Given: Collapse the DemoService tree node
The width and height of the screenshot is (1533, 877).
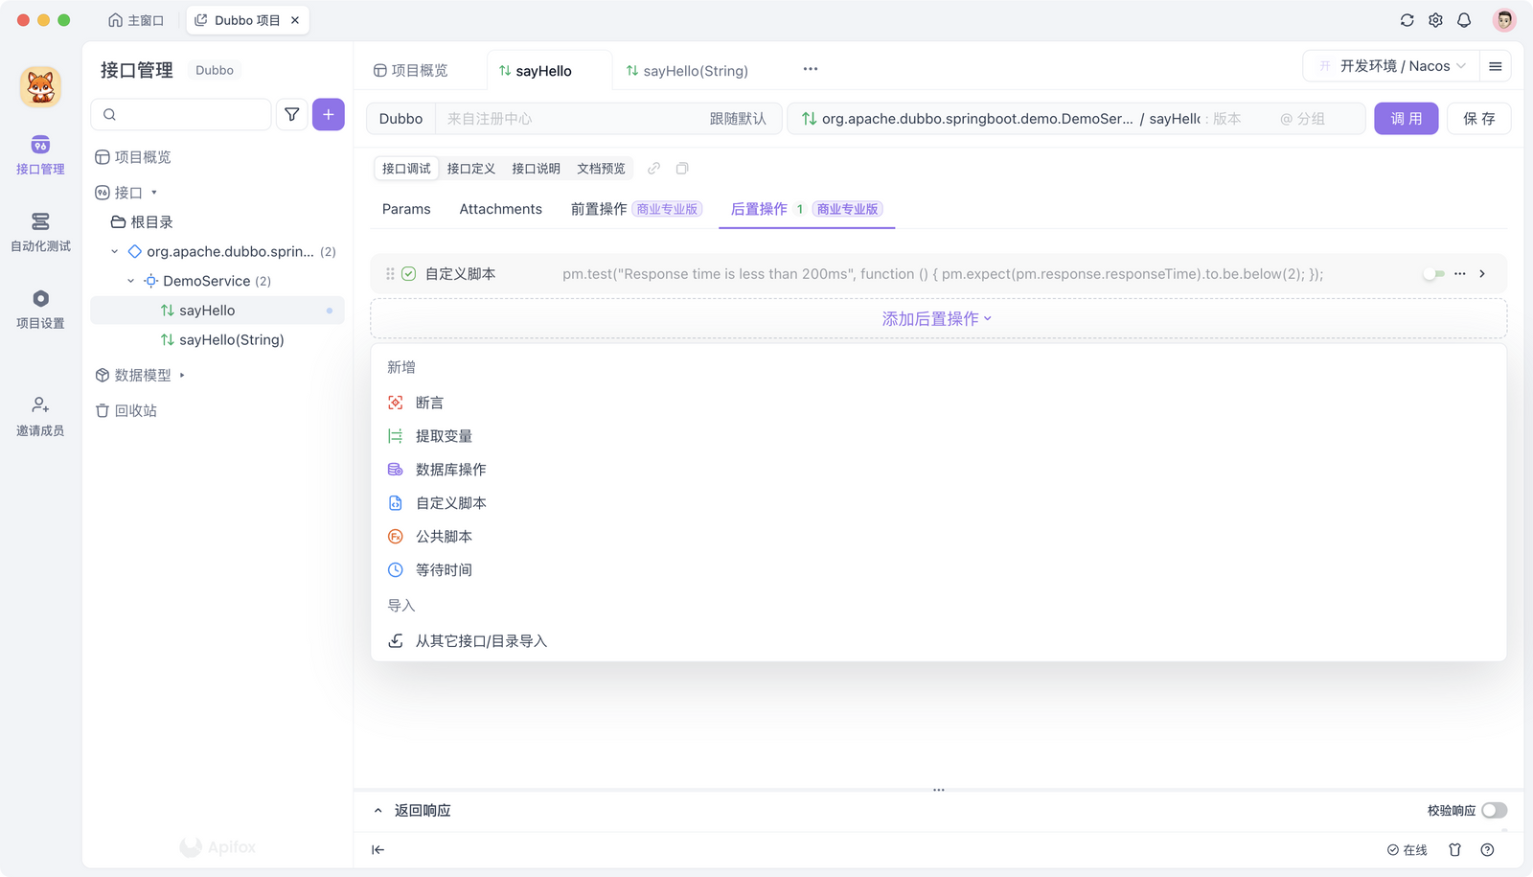Looking at the screenshot, I should click(130, 280).
